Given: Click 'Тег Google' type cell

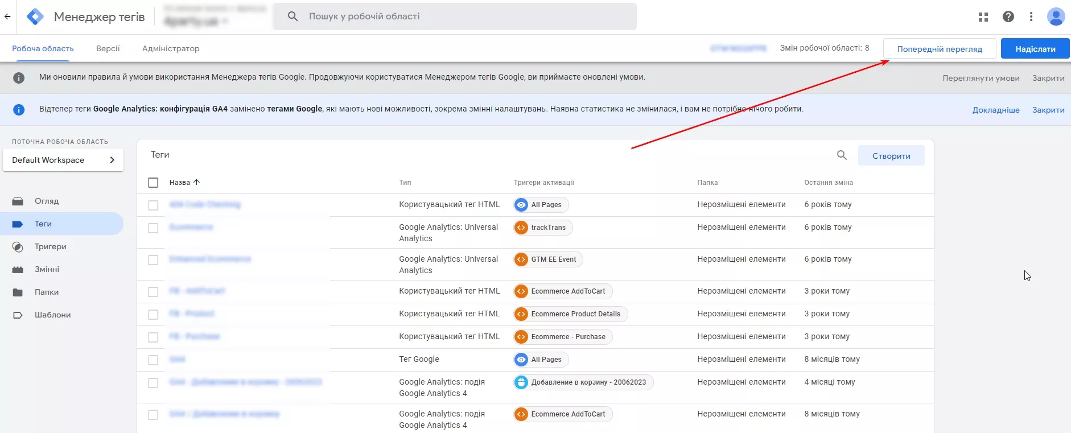Looking at the screenshot, I should point(419,359).
